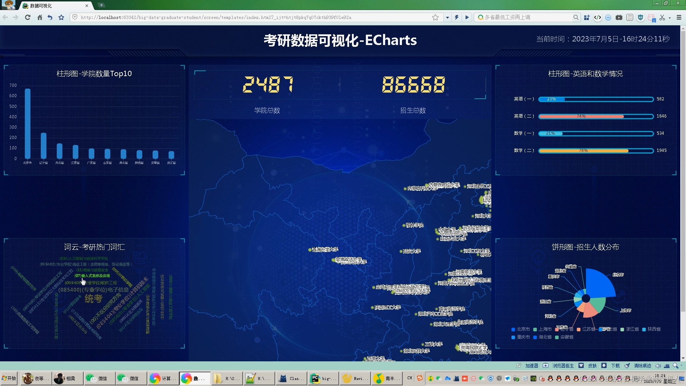Click the browser refresh icon
The width and height of the screenshot is (686, 386).
(28, 17)
